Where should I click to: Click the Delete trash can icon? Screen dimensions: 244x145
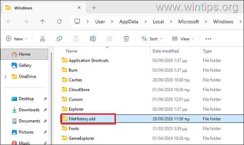[x=126, y=38]
